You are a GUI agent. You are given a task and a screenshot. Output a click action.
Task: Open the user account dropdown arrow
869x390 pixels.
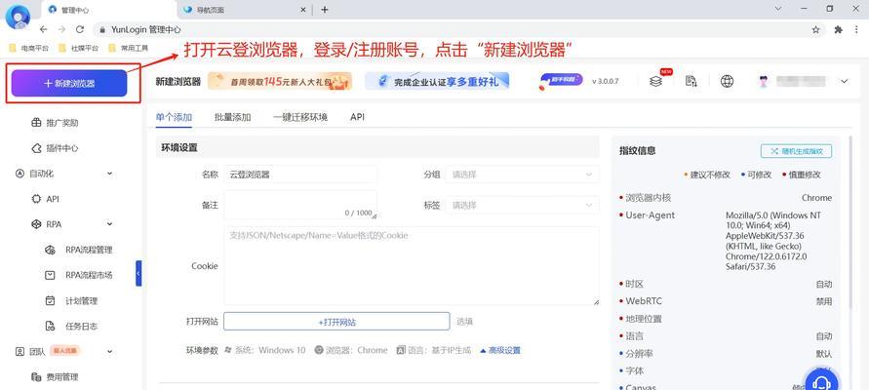844,82
